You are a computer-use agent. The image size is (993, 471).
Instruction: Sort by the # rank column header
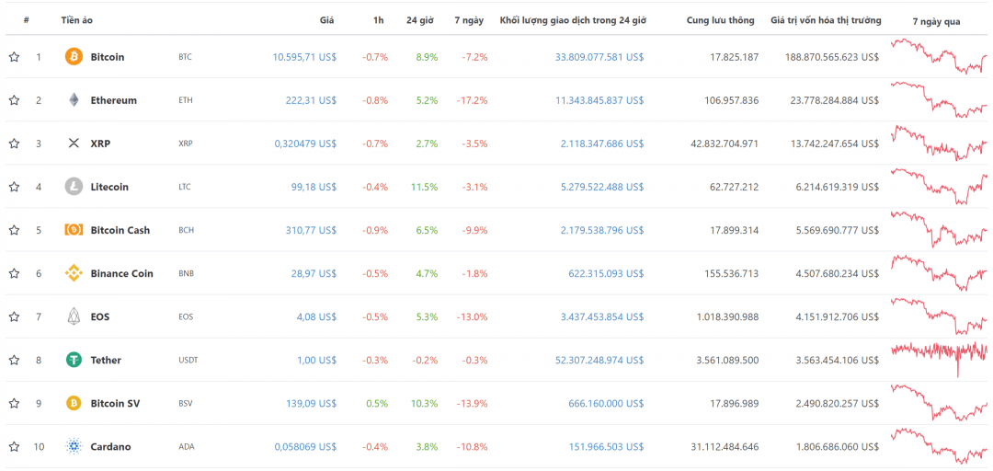(x=26, y=20)
